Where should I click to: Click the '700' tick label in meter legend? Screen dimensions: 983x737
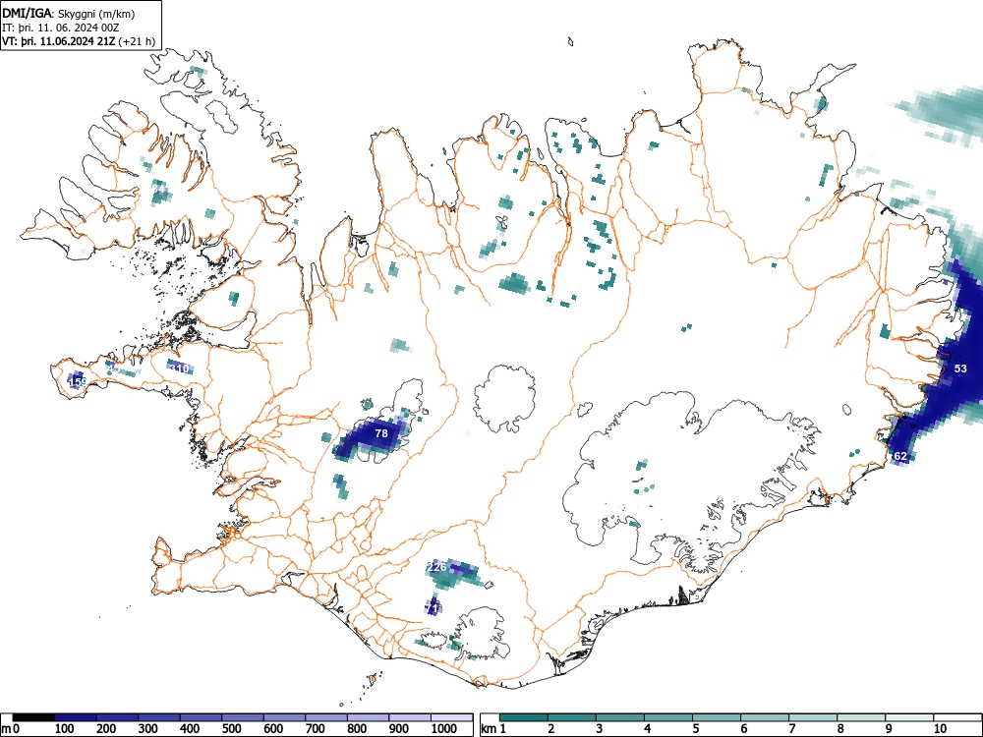point(315,729)
